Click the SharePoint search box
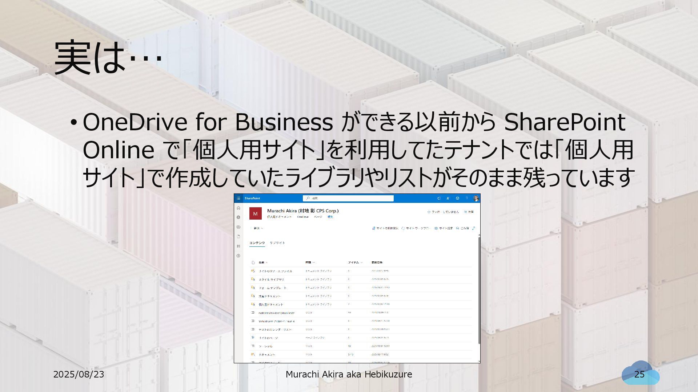This screenshot has width=698, height=392. (348, 198)
